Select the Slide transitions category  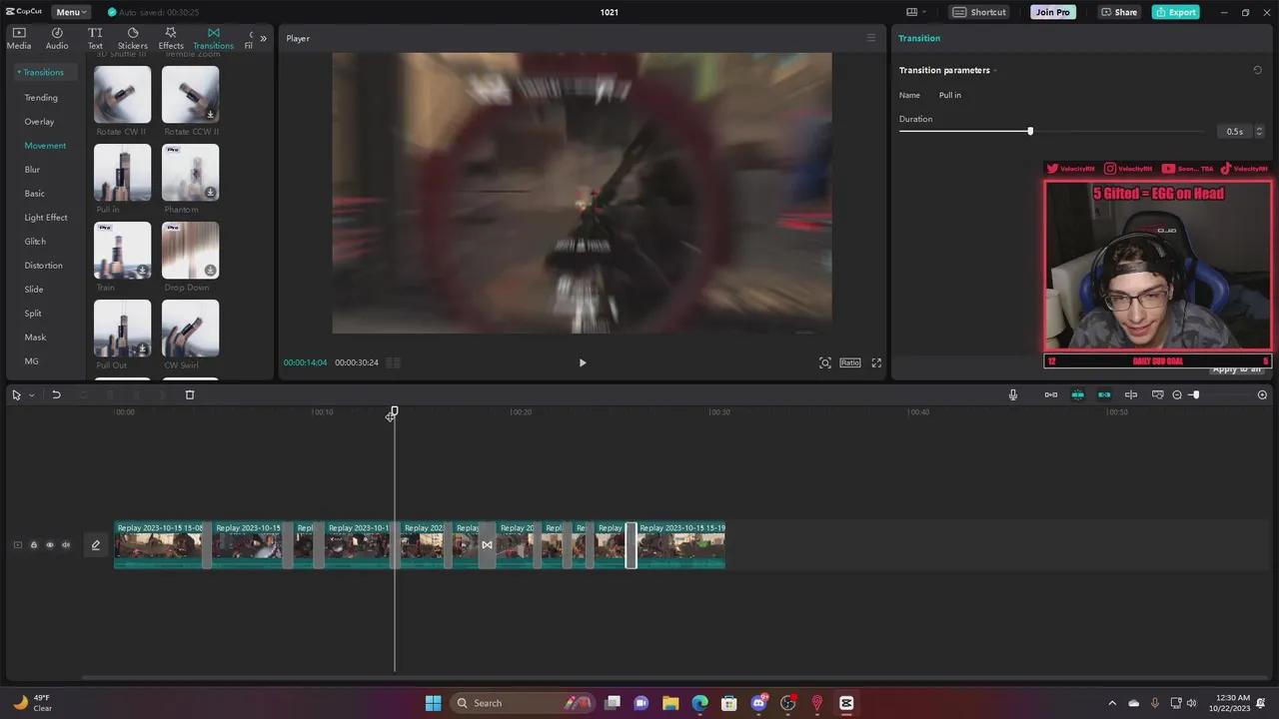pos(34,290)
